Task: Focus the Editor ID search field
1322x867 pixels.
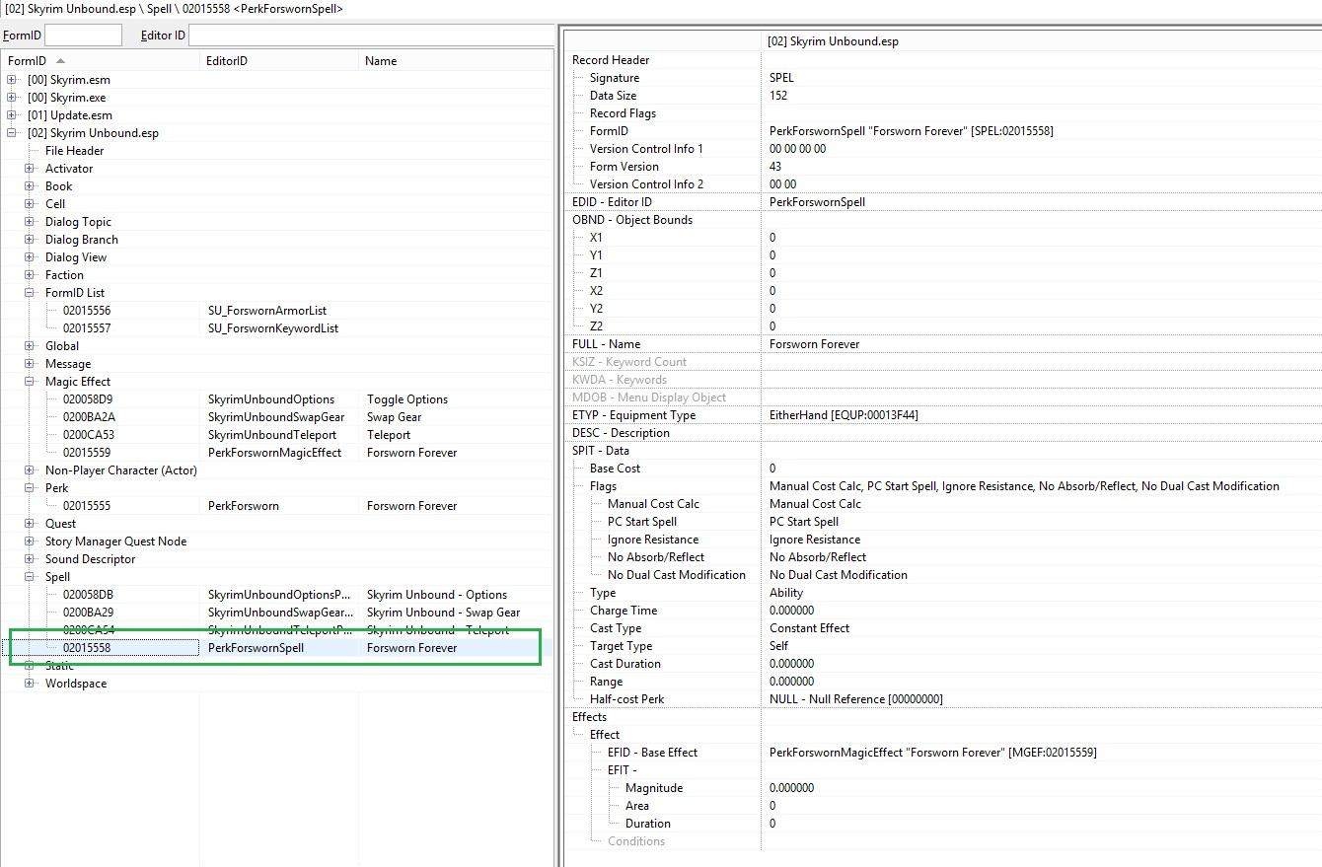Action: pos(371,36)
